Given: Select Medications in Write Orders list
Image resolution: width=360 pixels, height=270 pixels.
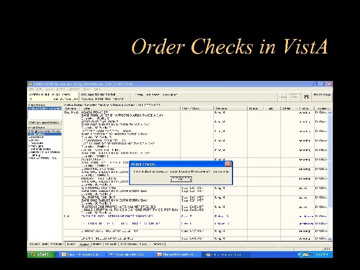Looking at the screenshot, I should 45,134.
